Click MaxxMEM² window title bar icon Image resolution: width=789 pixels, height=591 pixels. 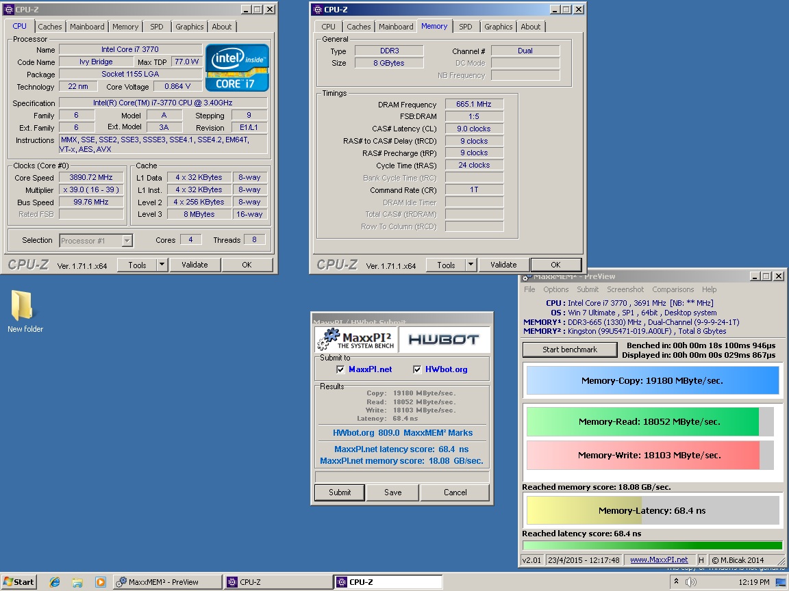(527, 277)
